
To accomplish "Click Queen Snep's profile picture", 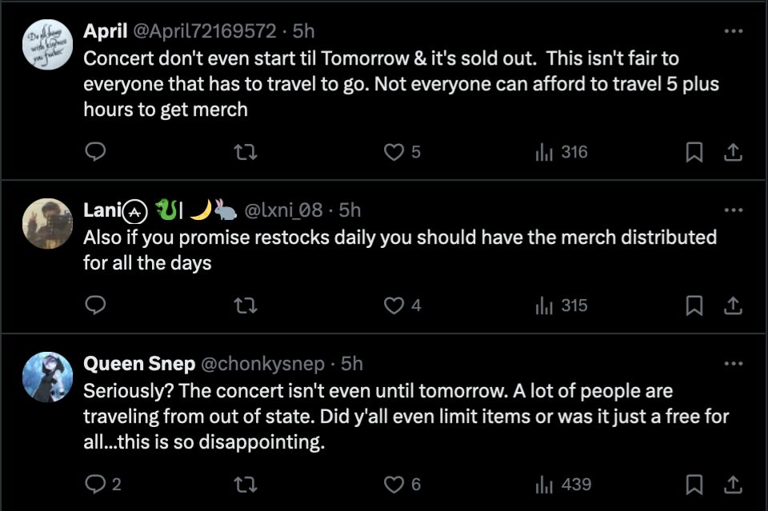I will (47, 377).
